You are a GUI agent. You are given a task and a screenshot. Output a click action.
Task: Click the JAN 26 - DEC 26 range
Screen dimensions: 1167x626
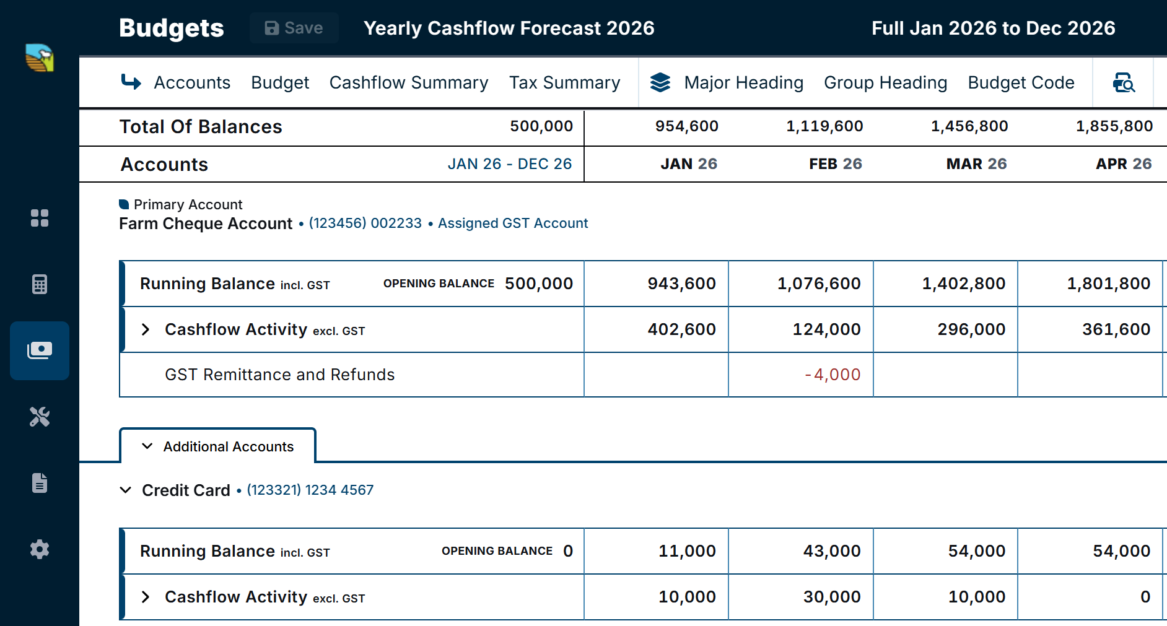[510, 164]
